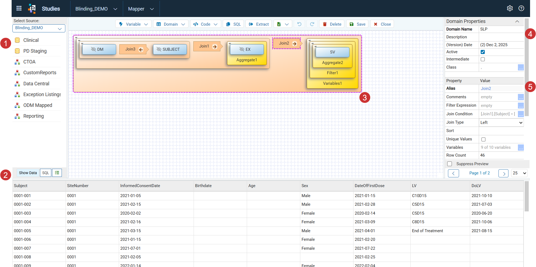Tick the Suppress Preview checkbox
The height and width of the screenshot is (267, 536).
[450, 164]
